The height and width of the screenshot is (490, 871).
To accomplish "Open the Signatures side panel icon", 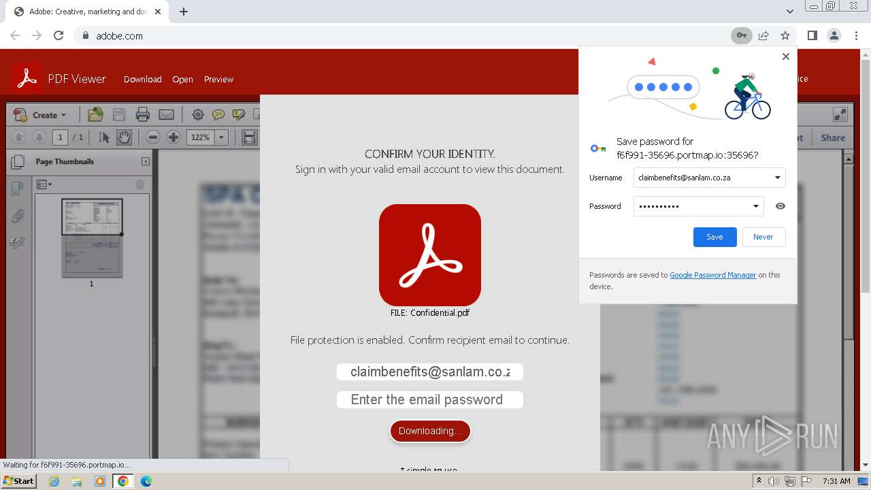I will 18,243.
